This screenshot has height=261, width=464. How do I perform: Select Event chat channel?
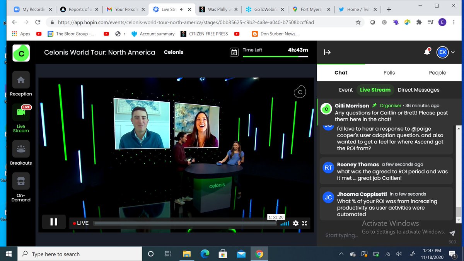click(x=346, y=90)
